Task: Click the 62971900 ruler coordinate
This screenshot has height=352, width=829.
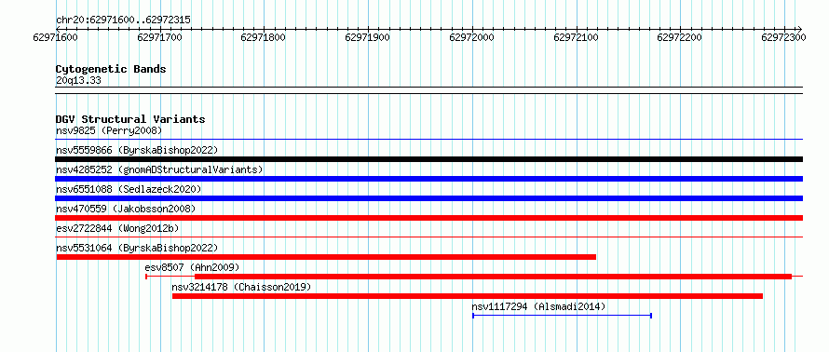Action: coord(367,37)
